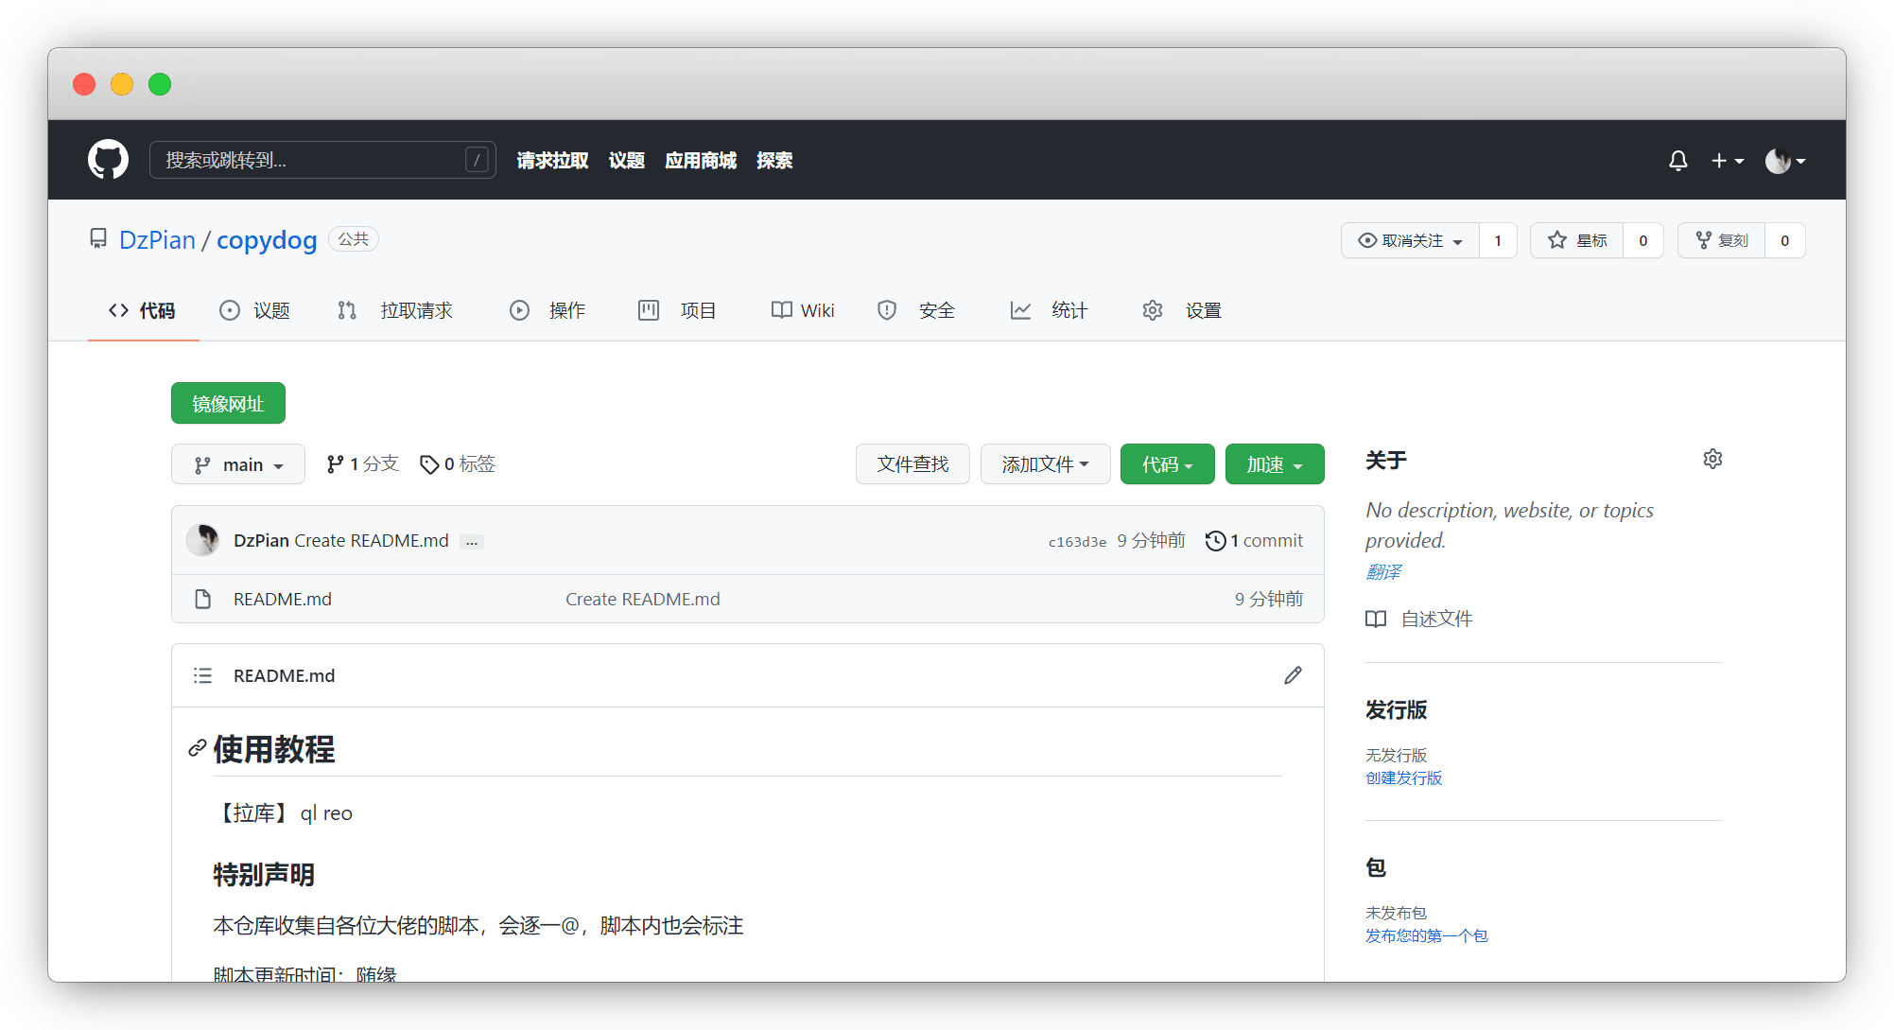Image resolution: width=1894 pixels, height=1030 pixels.
Task: View commit history via the clock icon
Action: point(1215,540)
